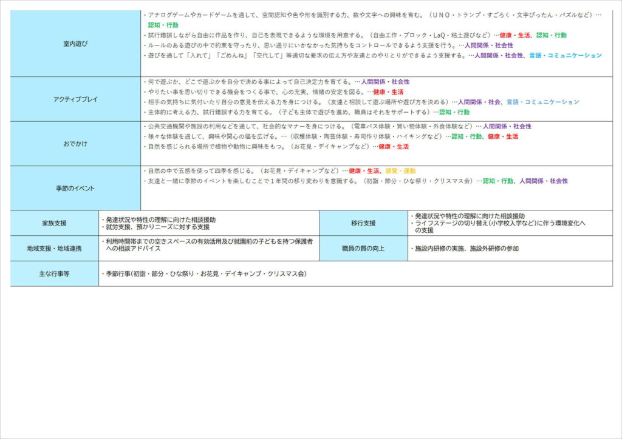Click the おでかけ row header cell
The width and height of the screenshot is (622, 439).
[x=75, y=144]
